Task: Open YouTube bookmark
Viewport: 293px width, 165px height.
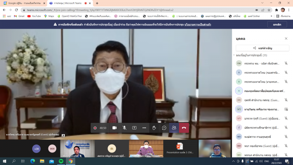Action: 34,16
